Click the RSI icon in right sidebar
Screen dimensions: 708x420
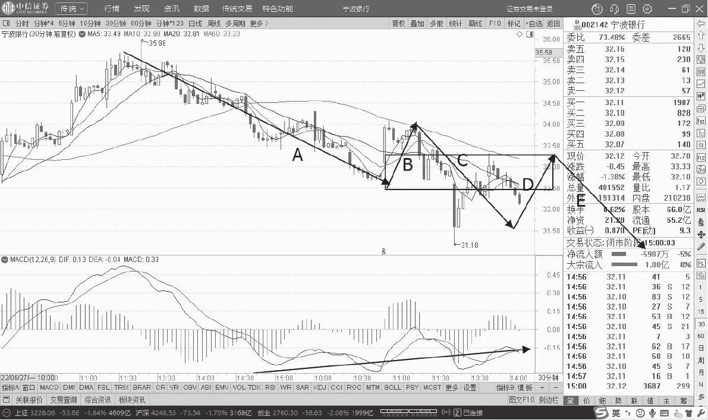point(701,210)
